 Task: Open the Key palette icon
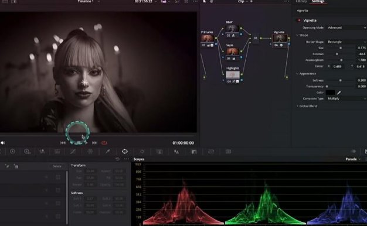point(194,152)
